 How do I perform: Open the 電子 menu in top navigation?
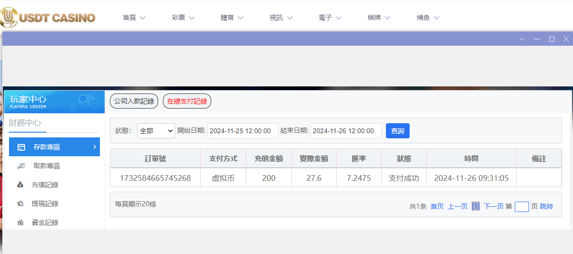(330, 18)
